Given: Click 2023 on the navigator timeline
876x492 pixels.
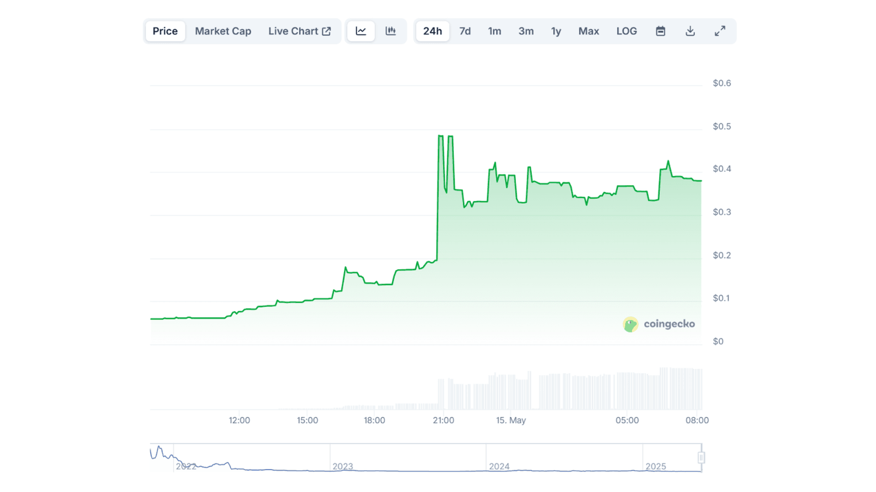Looking at the screenshot, I should [343, 466].
